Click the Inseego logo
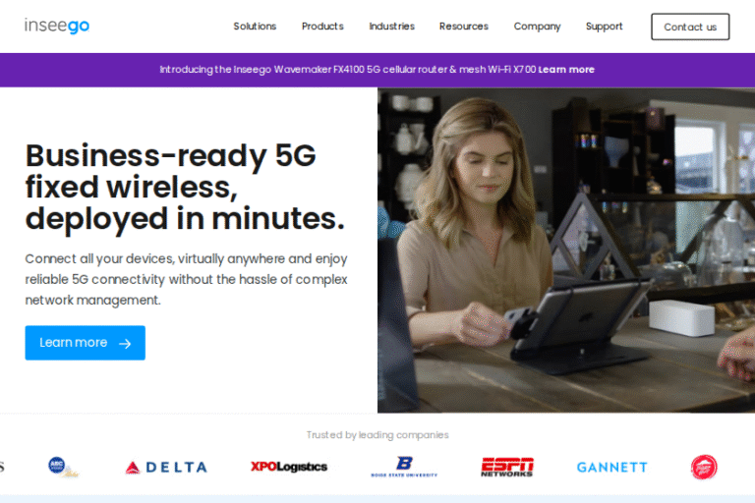Viewport: 755px width, 503px height. click(57, 26)
